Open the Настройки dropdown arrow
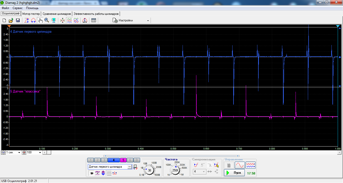 click(x=148, y=21)
